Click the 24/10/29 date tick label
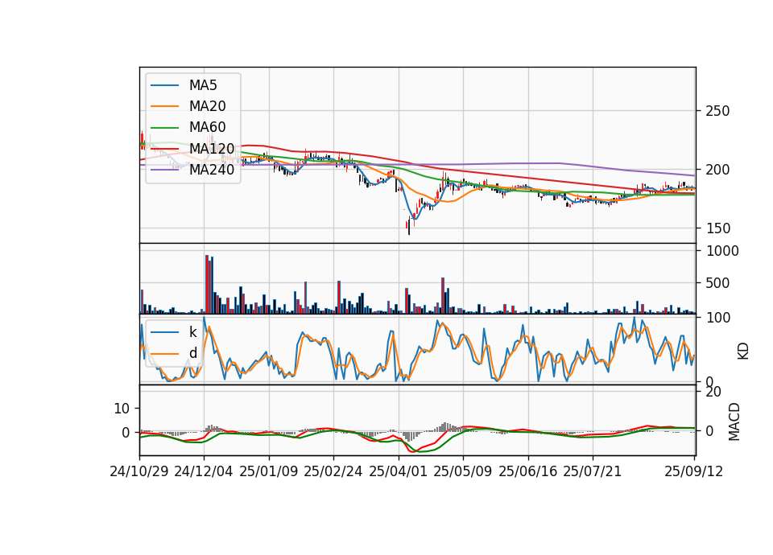 (x=139, y=471)
